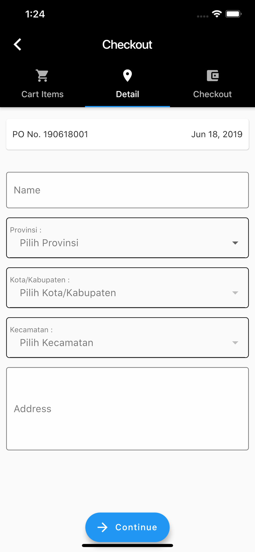Switch to the Checkout tab label

212,94
